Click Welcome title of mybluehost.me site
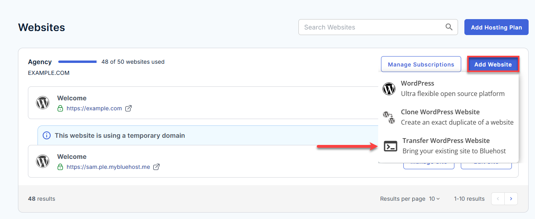The width and height of the screenshot is (535, 219). 72,156
